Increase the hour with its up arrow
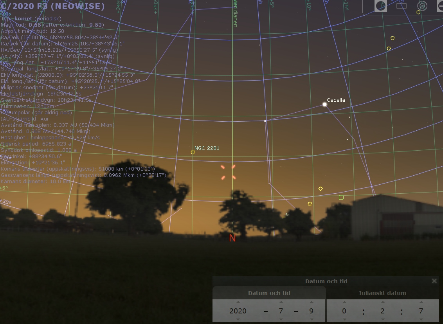 point(344,302)
